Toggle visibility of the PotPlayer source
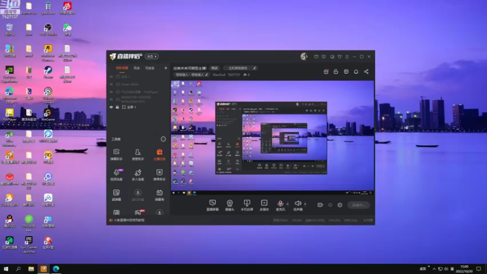This screenshot has width=487, height=274. 111,92
